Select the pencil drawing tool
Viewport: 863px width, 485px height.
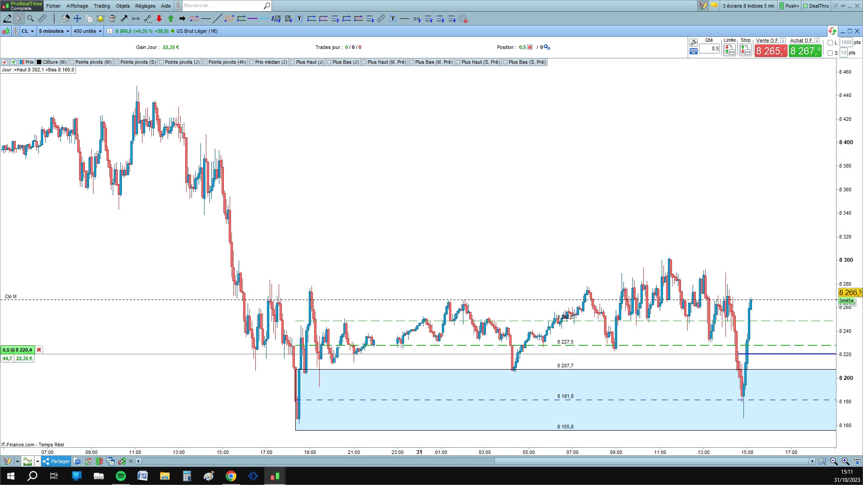(7, 18)
